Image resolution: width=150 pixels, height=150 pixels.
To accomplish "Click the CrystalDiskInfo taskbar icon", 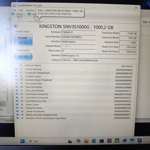I will pos(140,140).
